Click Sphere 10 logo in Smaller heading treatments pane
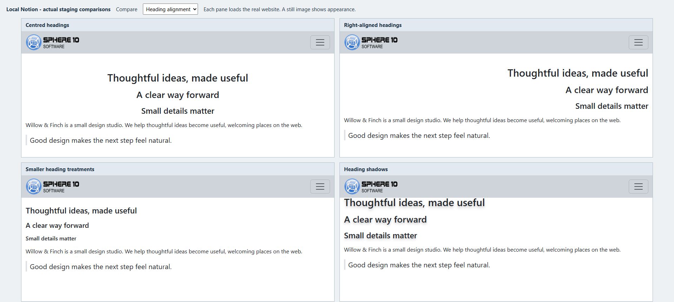 (x=53, y=187)
